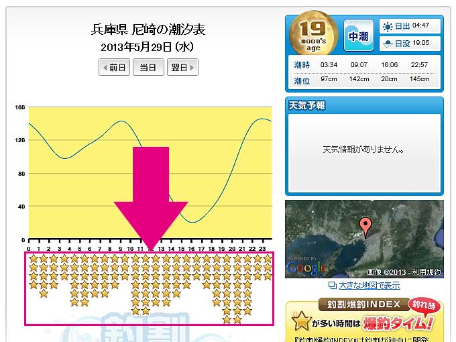This screenshot has height=342, width=456.
Task: Click the small icon beside 大きな地図で表示
Action: coord(332,286)
